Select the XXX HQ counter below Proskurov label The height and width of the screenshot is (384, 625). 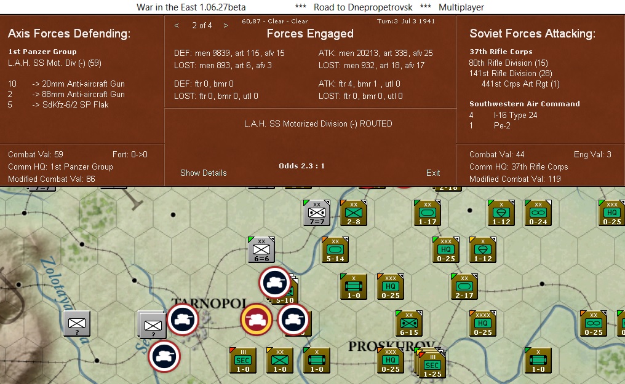tap(391, 360)
